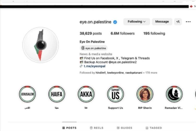Open the 195 following list

click(154, 33)
